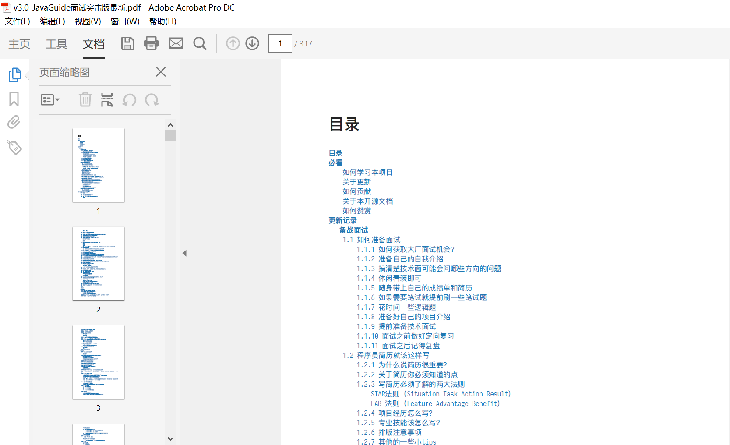The width and height of the screenshot is (730, 445).
Task: Click the thumbnail scrollbar up arrow
Action: (170, 125)
